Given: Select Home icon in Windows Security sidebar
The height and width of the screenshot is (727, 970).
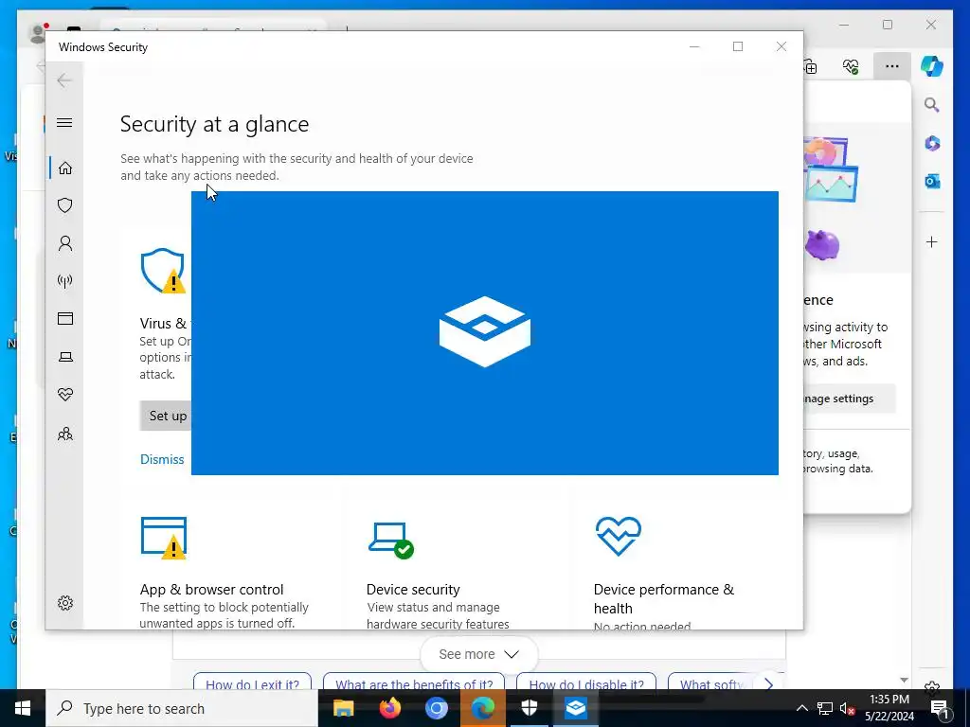Looking at the screenshot, I should [x=65, y=168].
